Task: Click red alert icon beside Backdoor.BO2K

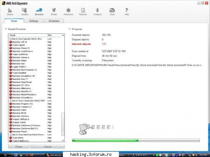Action: pos(10,113)
